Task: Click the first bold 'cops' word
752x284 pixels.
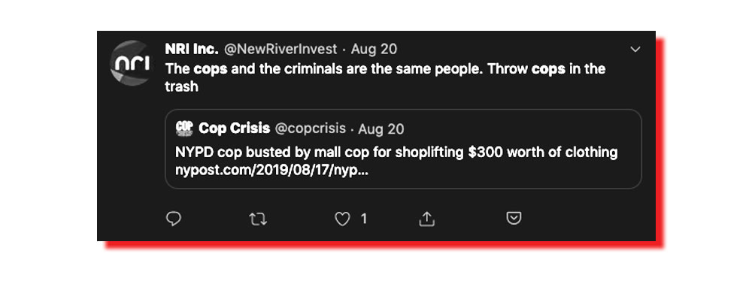Action: 210,69
